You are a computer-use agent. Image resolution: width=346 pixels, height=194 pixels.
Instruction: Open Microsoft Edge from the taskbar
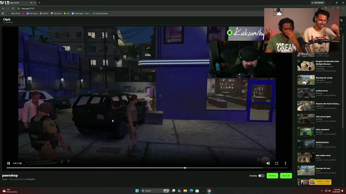[x=191, y=191]
